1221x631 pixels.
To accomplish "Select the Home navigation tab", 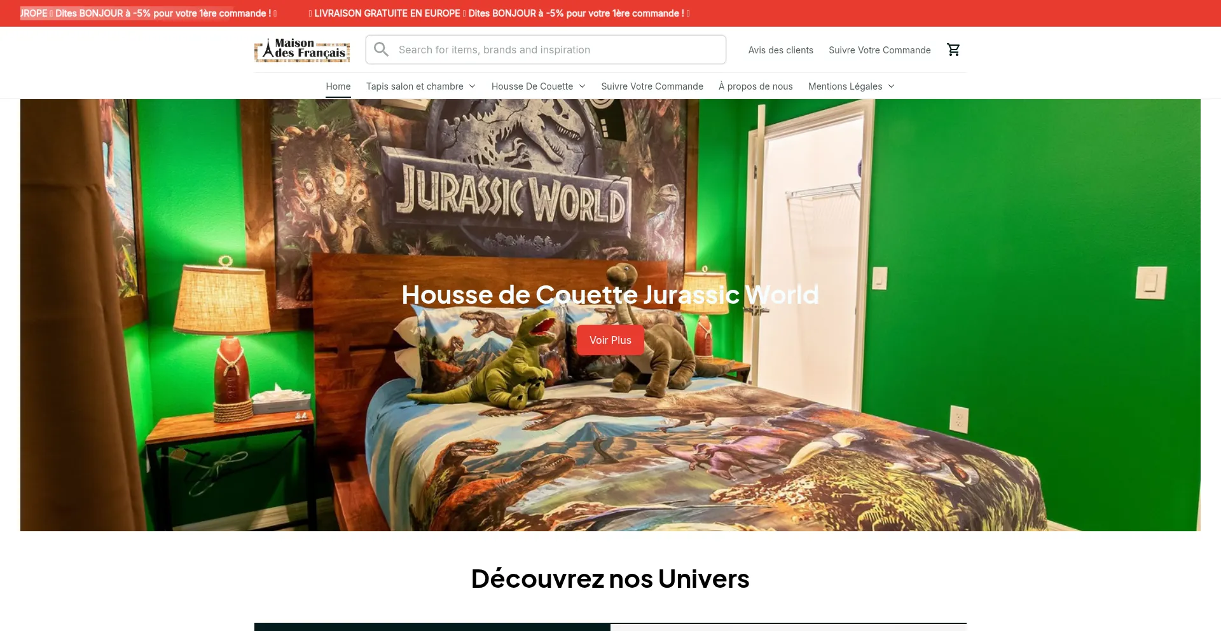I will click(x=338, y=86).
